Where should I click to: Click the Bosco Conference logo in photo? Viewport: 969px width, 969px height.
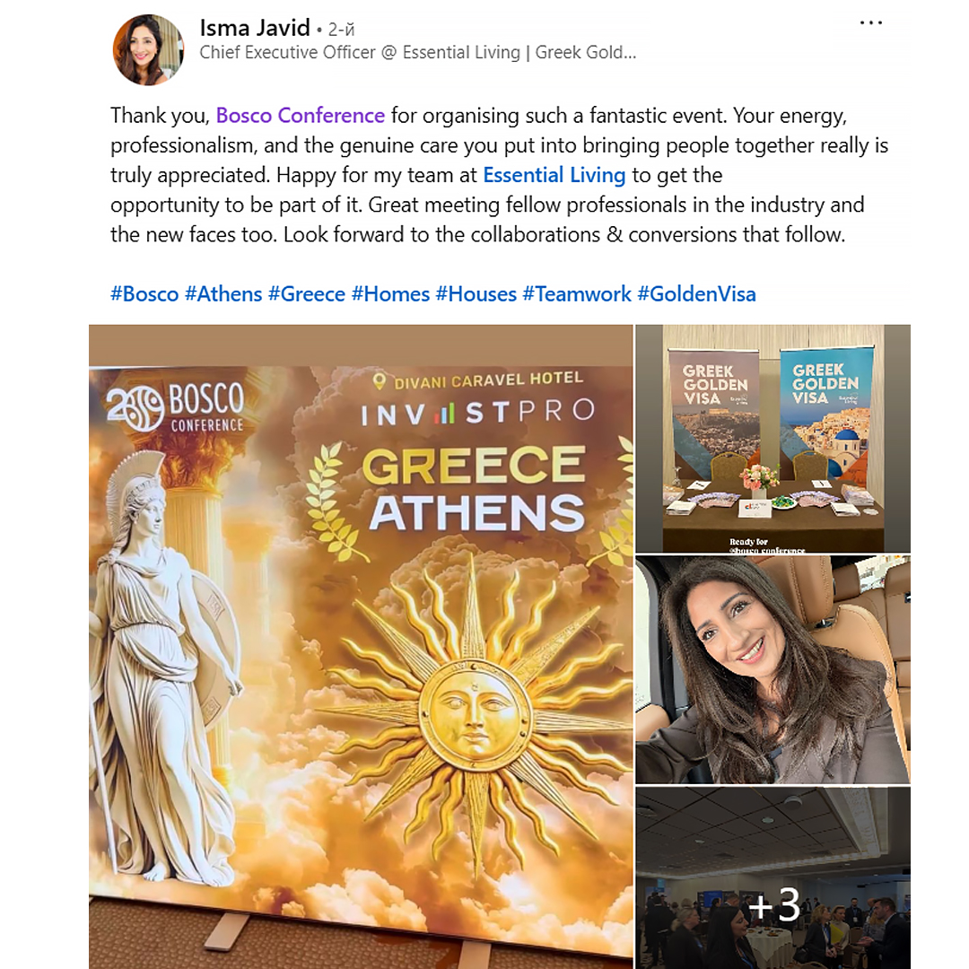[176, 406]
